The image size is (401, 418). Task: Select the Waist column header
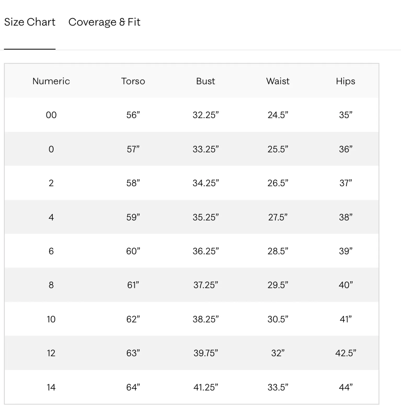coord(278,81)
